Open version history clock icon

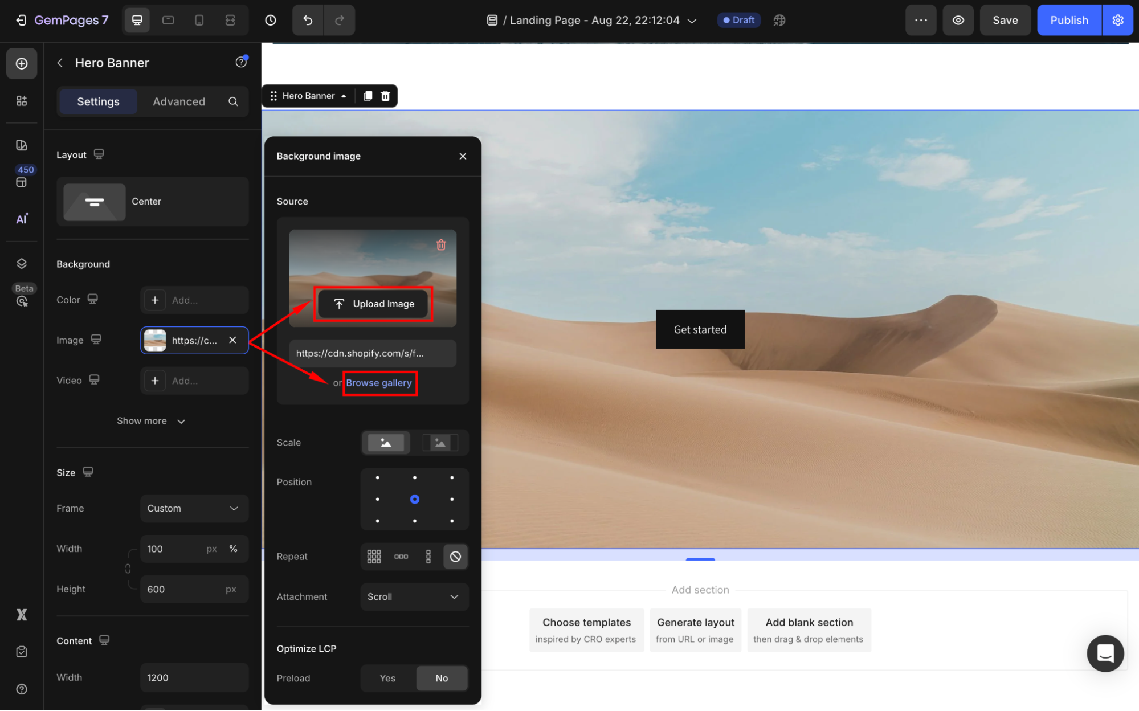coord(271,20)
